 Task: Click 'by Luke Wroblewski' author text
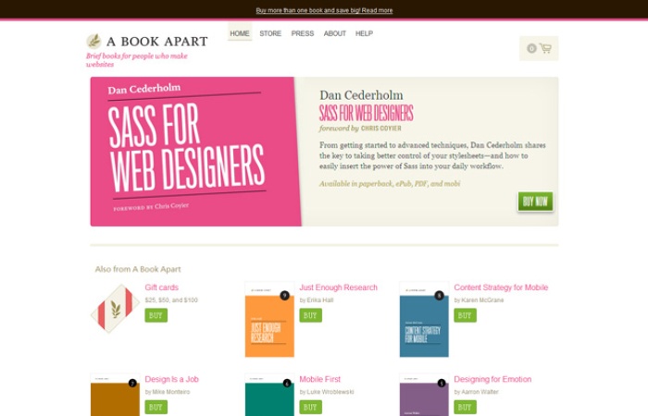click(327, 392)
